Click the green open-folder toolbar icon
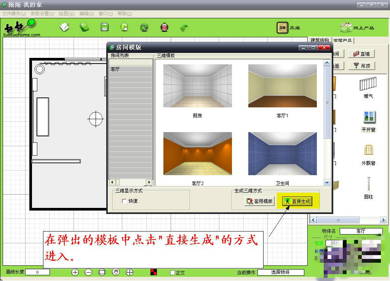This screenshot has width=390, height=281. tap(84, 27)
